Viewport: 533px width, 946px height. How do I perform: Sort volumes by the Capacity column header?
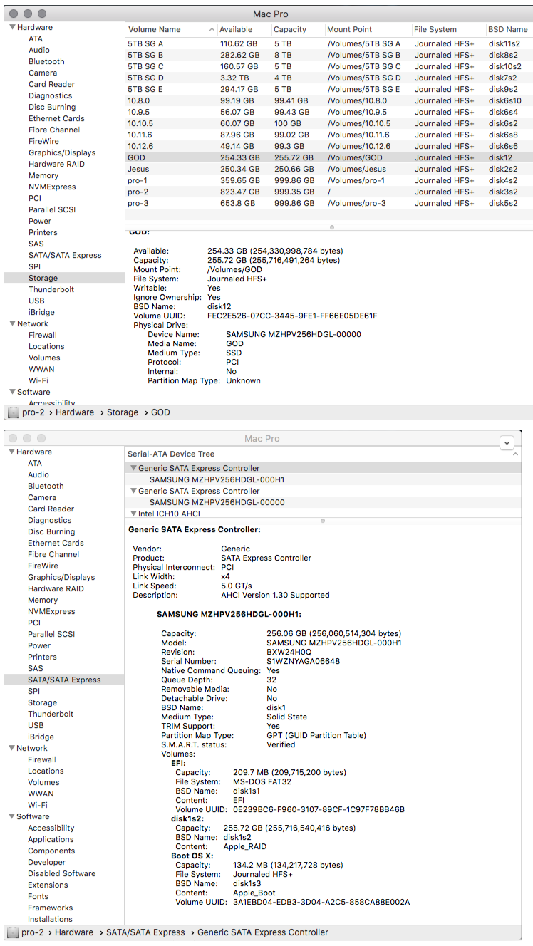click(x=290, y=29)
